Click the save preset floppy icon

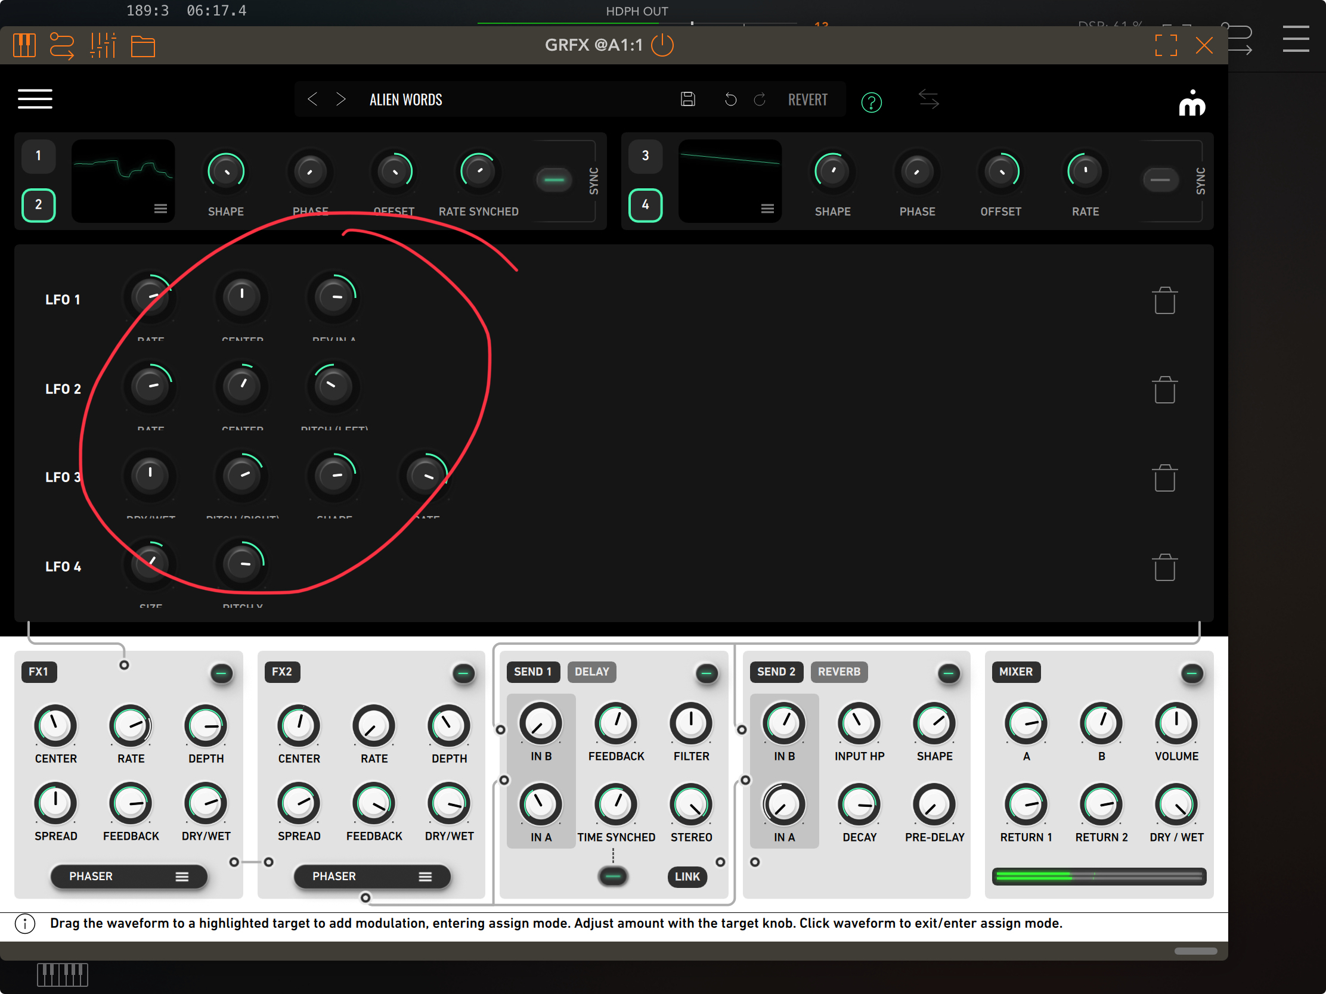tap(687, 100)
